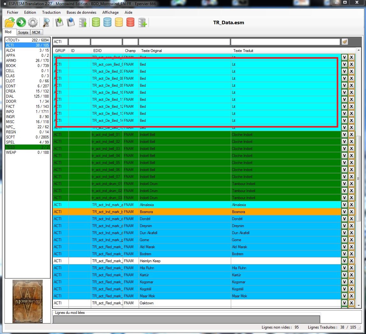Screen dimensions: 366x334
Task: Click the scroll up arrow of table
Action: [358, 51]
